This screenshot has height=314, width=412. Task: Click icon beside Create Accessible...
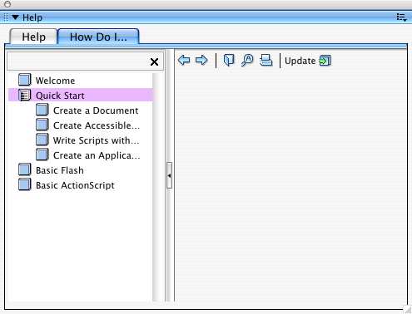point(42,125)
